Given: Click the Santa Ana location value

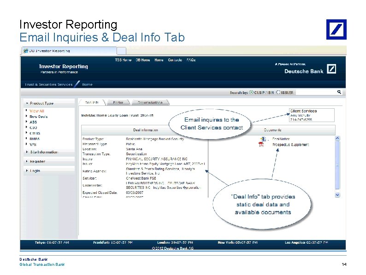Looking at the screenshot, I should (134, 149).
